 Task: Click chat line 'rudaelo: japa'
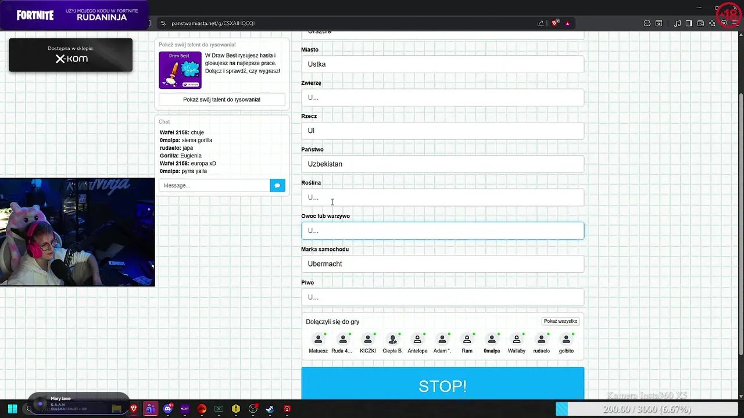pos(176,148)
